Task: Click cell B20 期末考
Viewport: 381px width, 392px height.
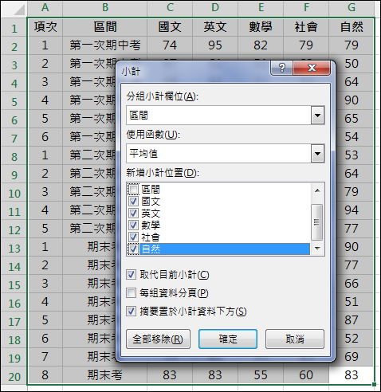Action: click(105, 375)
